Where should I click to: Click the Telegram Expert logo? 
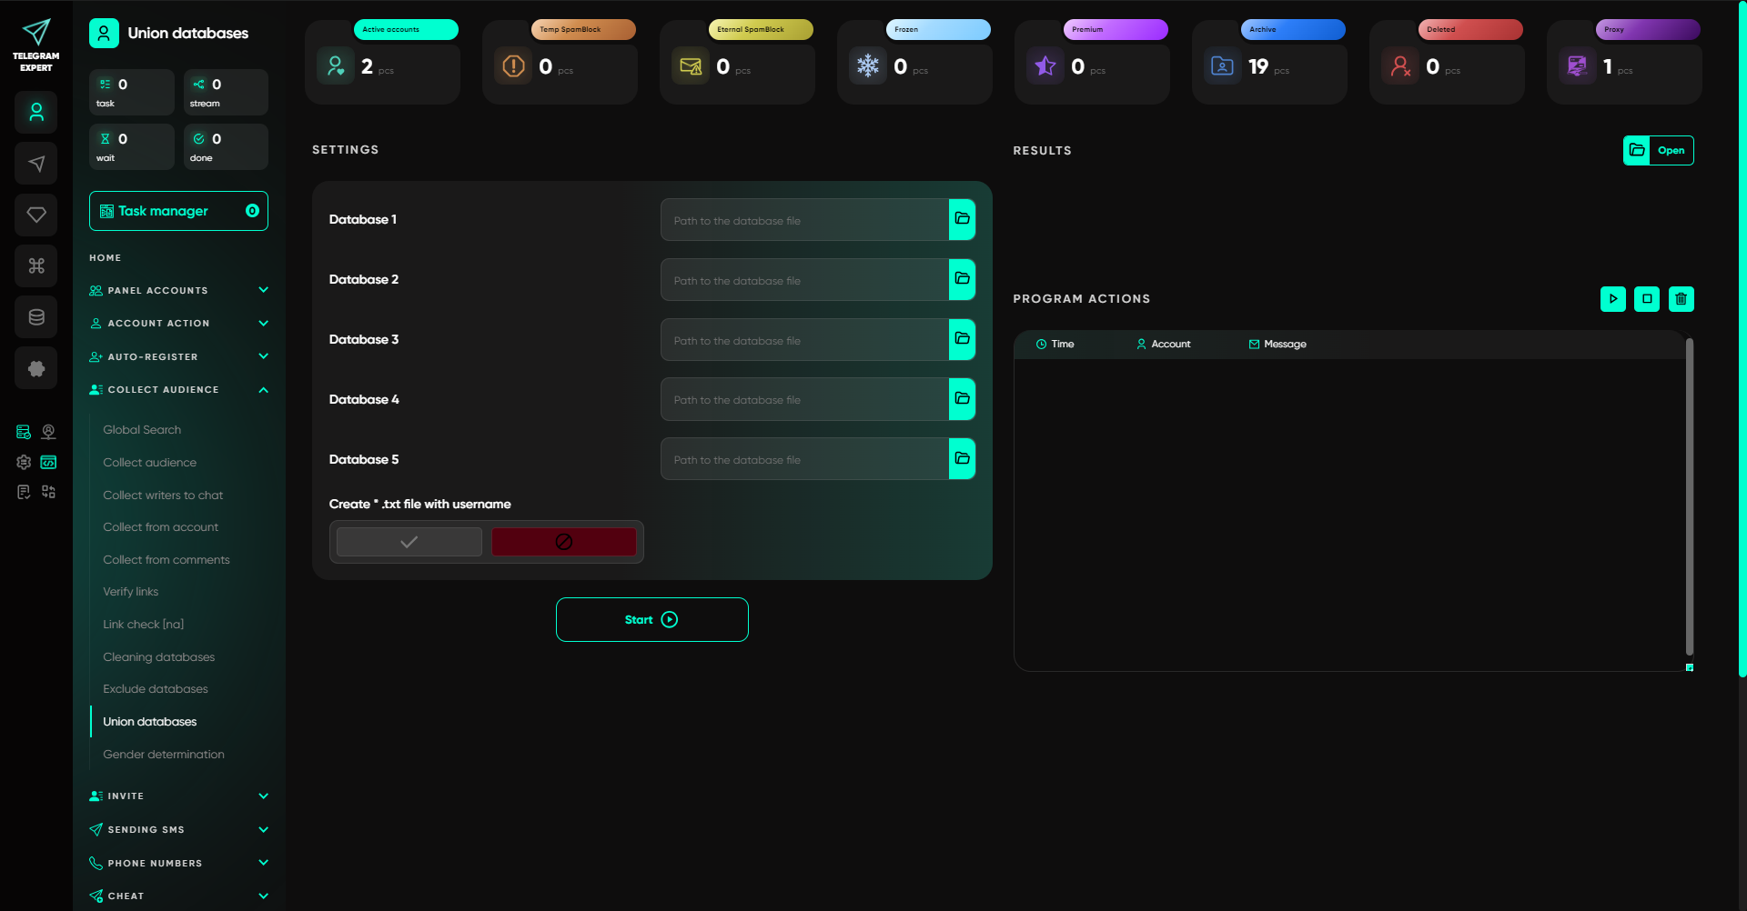coord(36,45)
